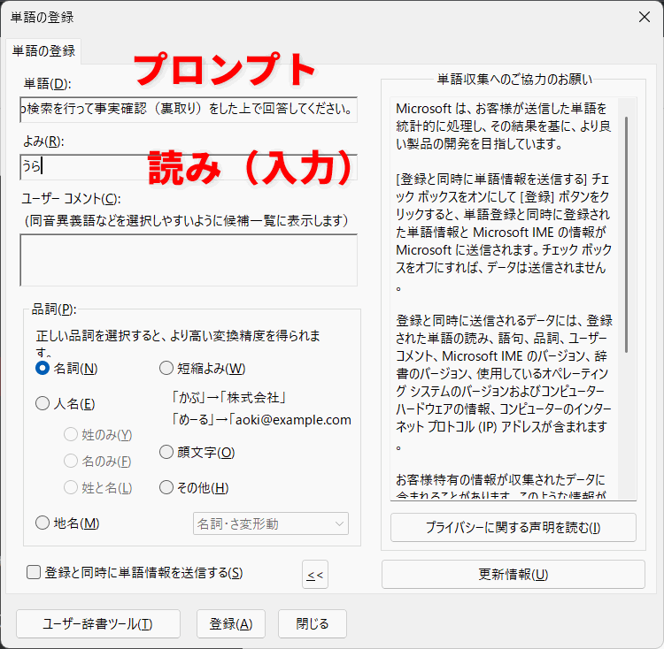The width and height of the screenshot is (664, 649).
Task: Select the 単語の登録 tab
Action: 43,51
